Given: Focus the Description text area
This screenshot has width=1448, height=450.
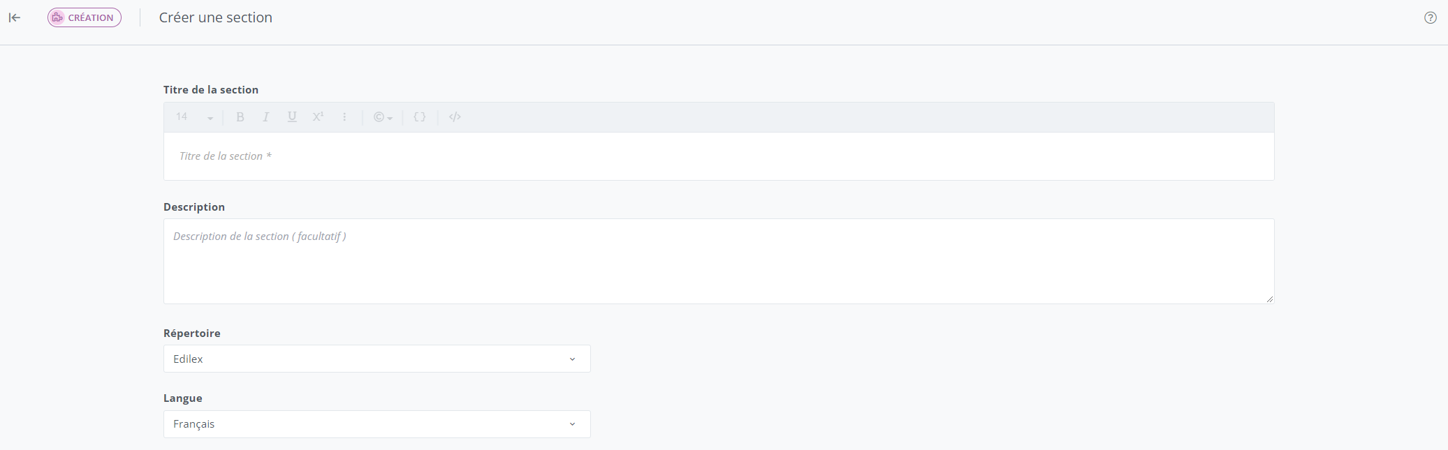Looking at the screenshot, I should click(x=718, y=262).
